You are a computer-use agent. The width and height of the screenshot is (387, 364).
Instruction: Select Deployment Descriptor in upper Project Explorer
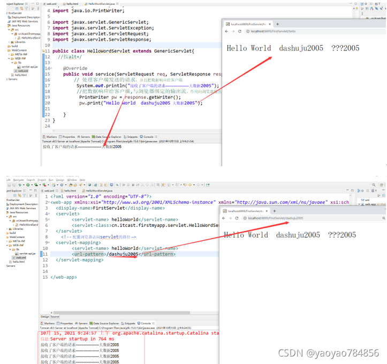coord(24,17)
